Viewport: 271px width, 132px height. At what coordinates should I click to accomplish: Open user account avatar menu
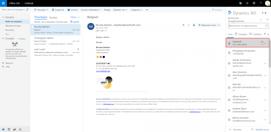pyautogui.click(x=267, y=3)
